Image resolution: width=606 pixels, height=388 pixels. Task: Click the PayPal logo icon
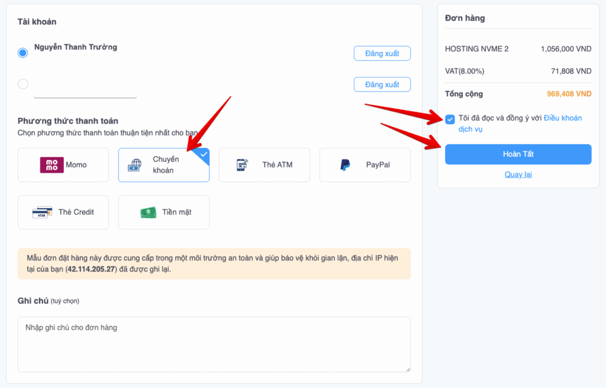pos(345,165)
